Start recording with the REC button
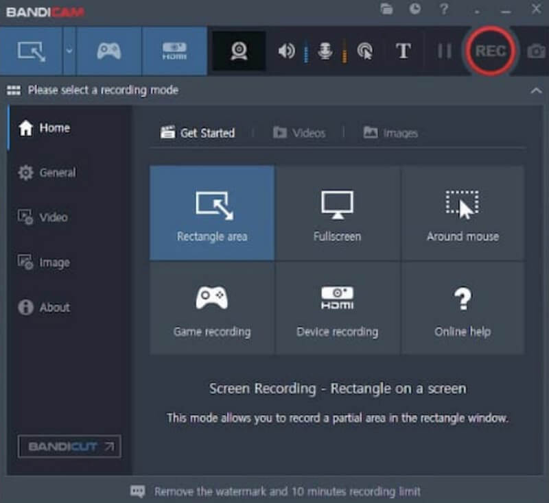The image size is (549, 503). point(490,51)
